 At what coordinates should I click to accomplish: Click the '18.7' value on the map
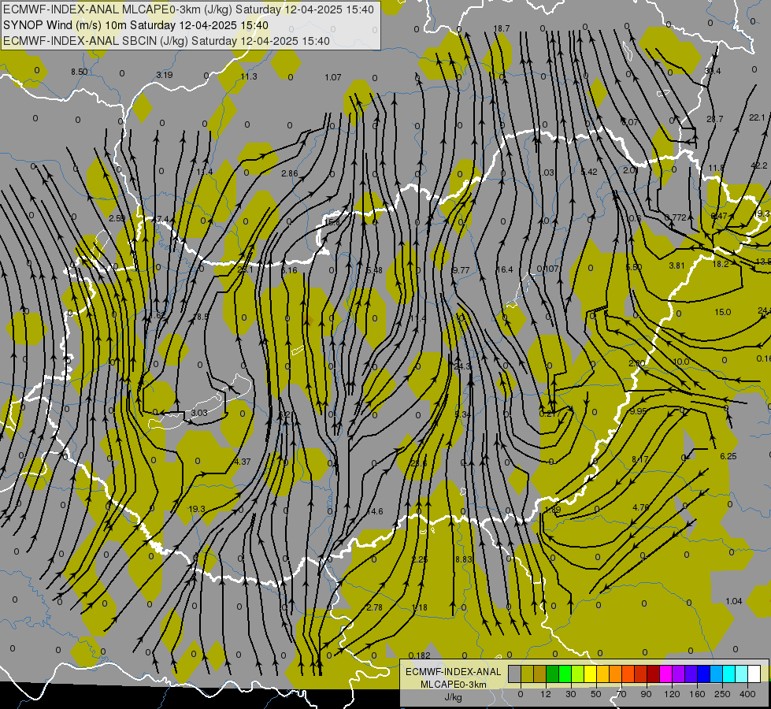pos(501,28)
